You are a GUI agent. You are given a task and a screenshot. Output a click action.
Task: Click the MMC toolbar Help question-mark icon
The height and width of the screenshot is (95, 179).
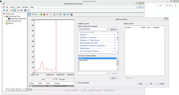point(25,10)
